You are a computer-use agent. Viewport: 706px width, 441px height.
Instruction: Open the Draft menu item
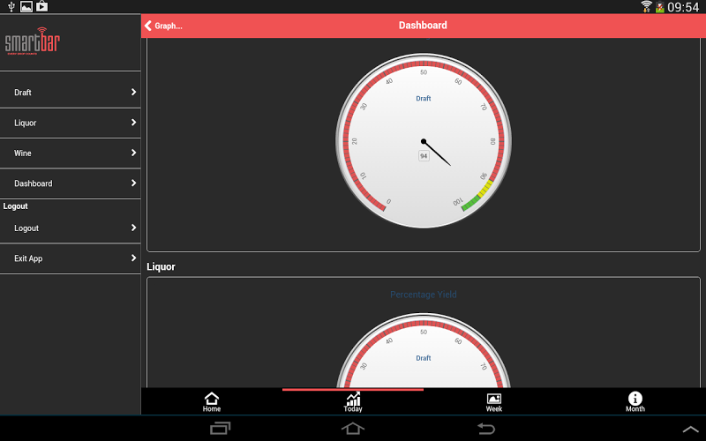coord(71,93)
